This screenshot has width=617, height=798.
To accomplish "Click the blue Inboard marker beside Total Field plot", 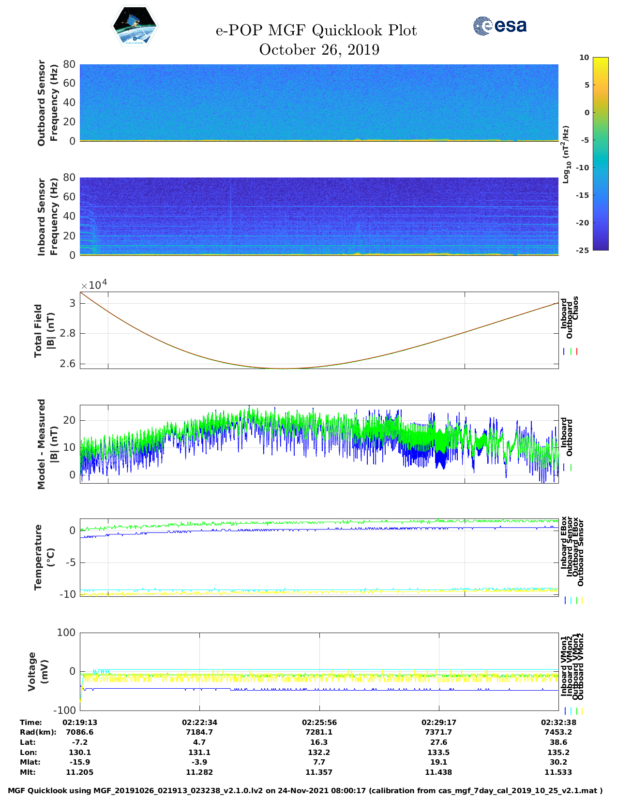I will [x=564, y=352].
